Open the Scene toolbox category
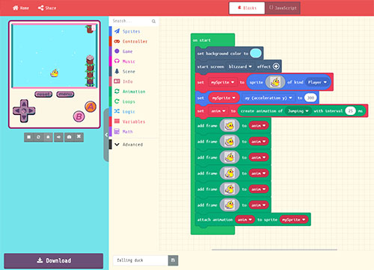The image size is (374, 270). pyautogui.click(x=134, y=72)
